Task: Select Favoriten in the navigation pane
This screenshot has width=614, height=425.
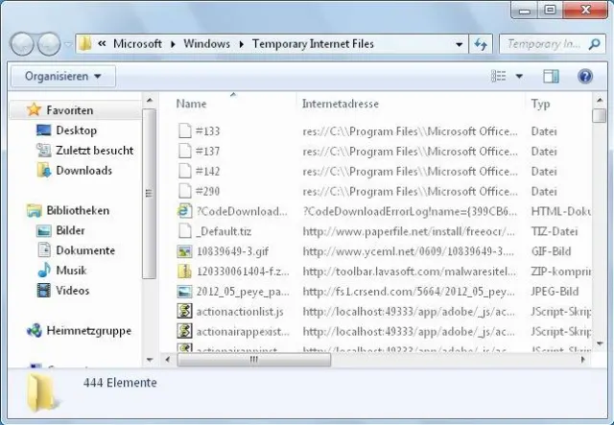Action: point(70,110)
